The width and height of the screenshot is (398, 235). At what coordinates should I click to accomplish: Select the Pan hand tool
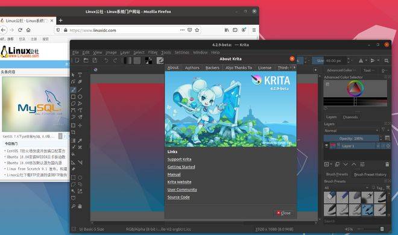(x=80, y=206)
